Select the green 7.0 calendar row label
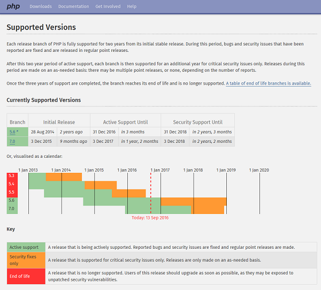Screen dimensions: 321x290 click(x=12, y=209)
